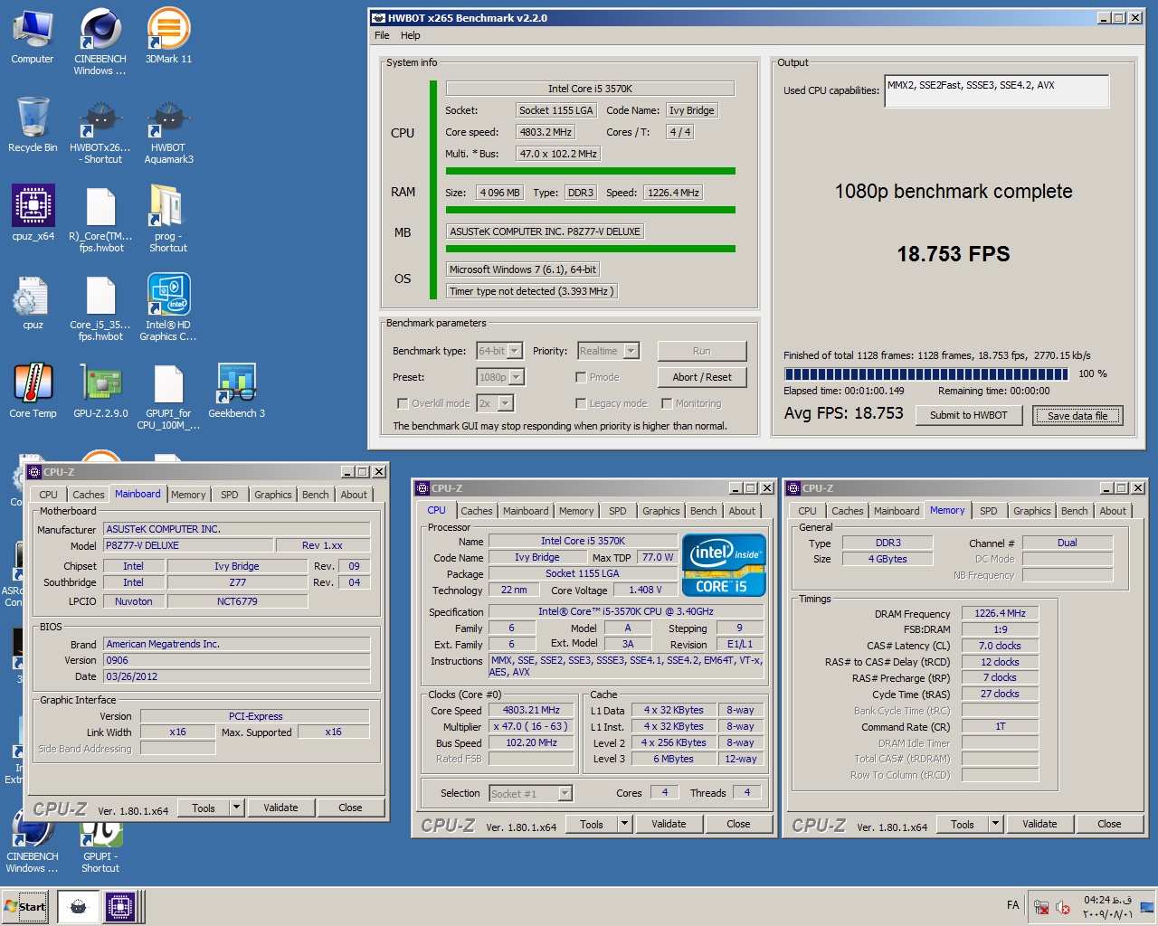The height and width of the screenshot is (926, 1158).
Task: Open the Recycle Bin icon
Action: [33, 125]
